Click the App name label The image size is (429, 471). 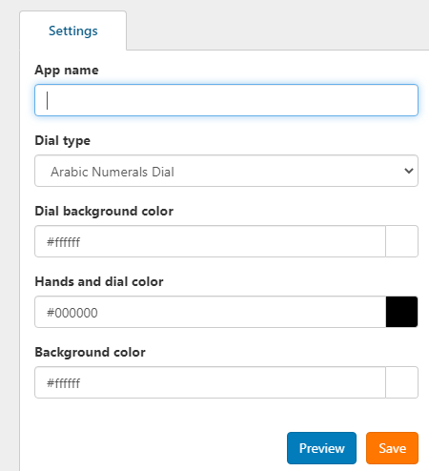point(67,70)
